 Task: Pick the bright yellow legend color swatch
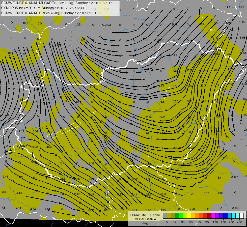pos(189,216)
